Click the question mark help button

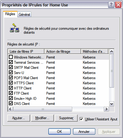click(111, 5)
